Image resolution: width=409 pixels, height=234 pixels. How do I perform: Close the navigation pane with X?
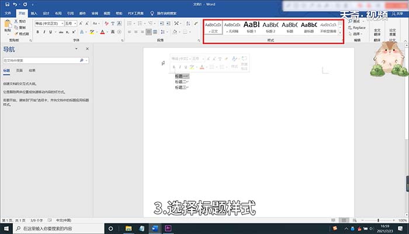click(88, 49)
